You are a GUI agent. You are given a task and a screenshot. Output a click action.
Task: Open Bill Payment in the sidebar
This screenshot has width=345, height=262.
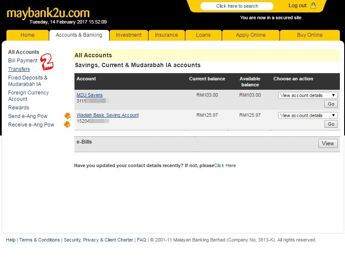click(23, 61)
